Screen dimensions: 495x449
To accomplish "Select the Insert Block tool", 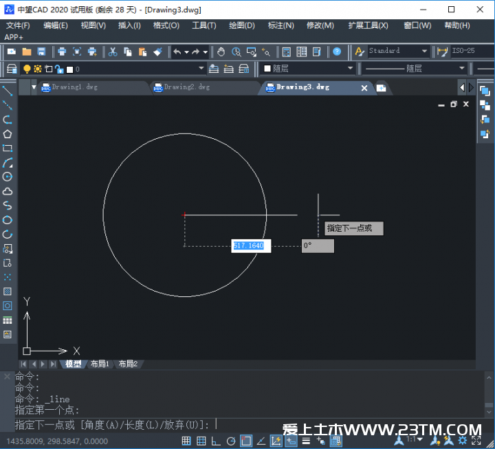I will coord(8,249).
